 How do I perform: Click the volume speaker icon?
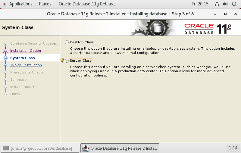[x=225, y=4]
